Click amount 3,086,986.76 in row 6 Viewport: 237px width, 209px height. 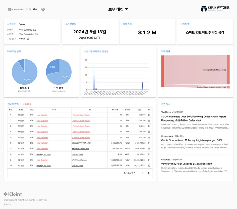click(116, 143)
